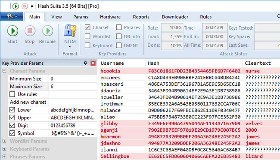Click the quick-access red stop icon in title bar
Image resolution: width=280 pixels, height=160 pixels.
(x=25, y=6)
